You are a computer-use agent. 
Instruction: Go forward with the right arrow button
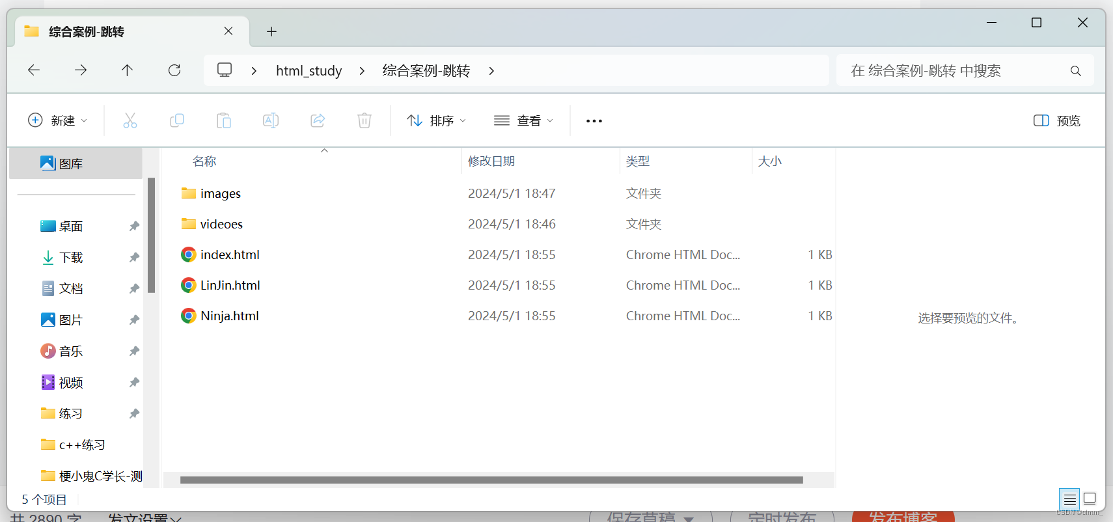81,70
